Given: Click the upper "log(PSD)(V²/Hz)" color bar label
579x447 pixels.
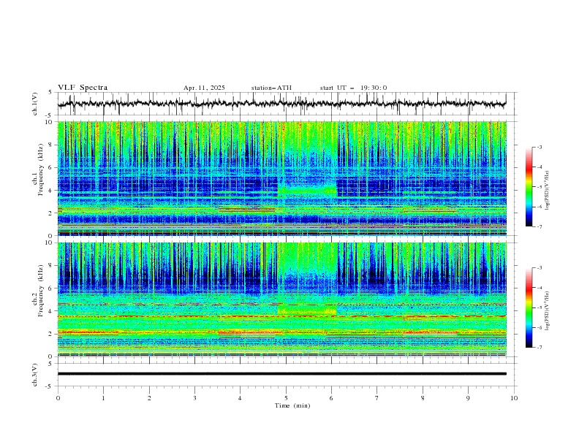Looking at the screenshot, I should pyautogui.click(x=547, y=191).
